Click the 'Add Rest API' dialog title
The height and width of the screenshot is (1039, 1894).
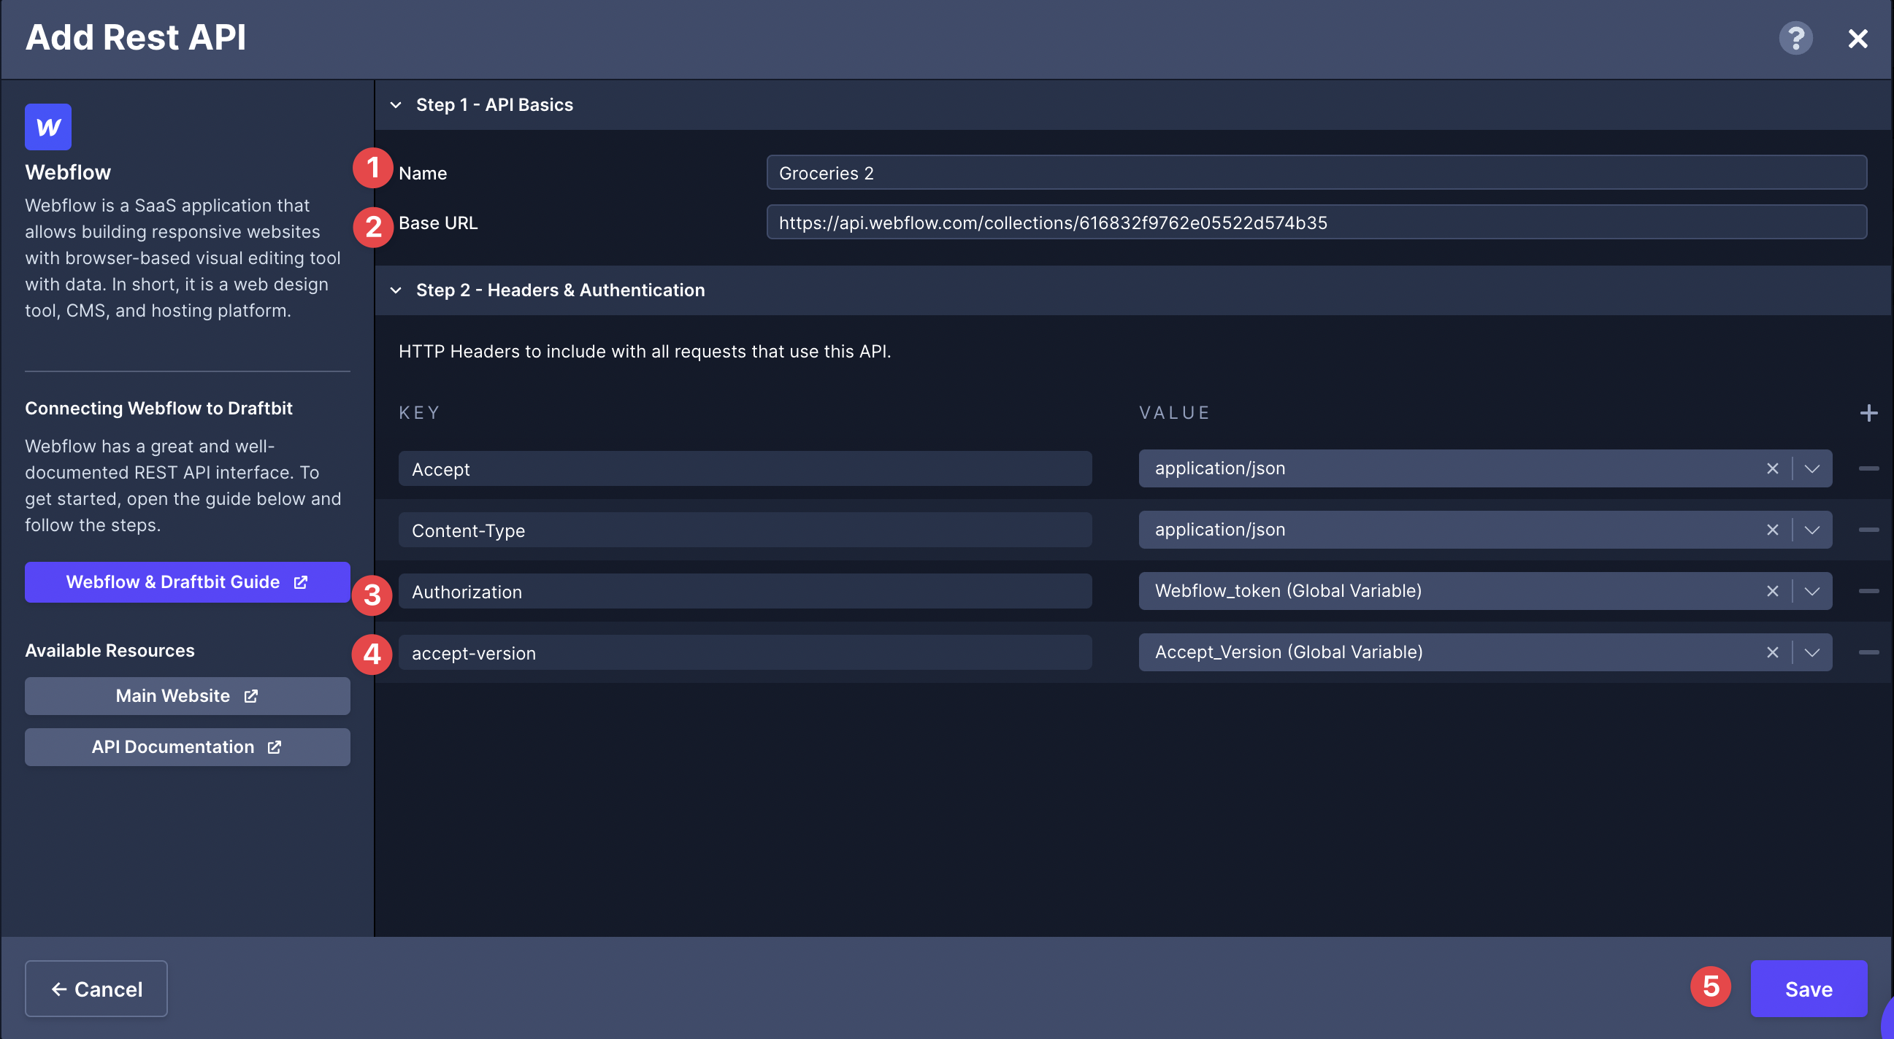[x=135, y=37]
